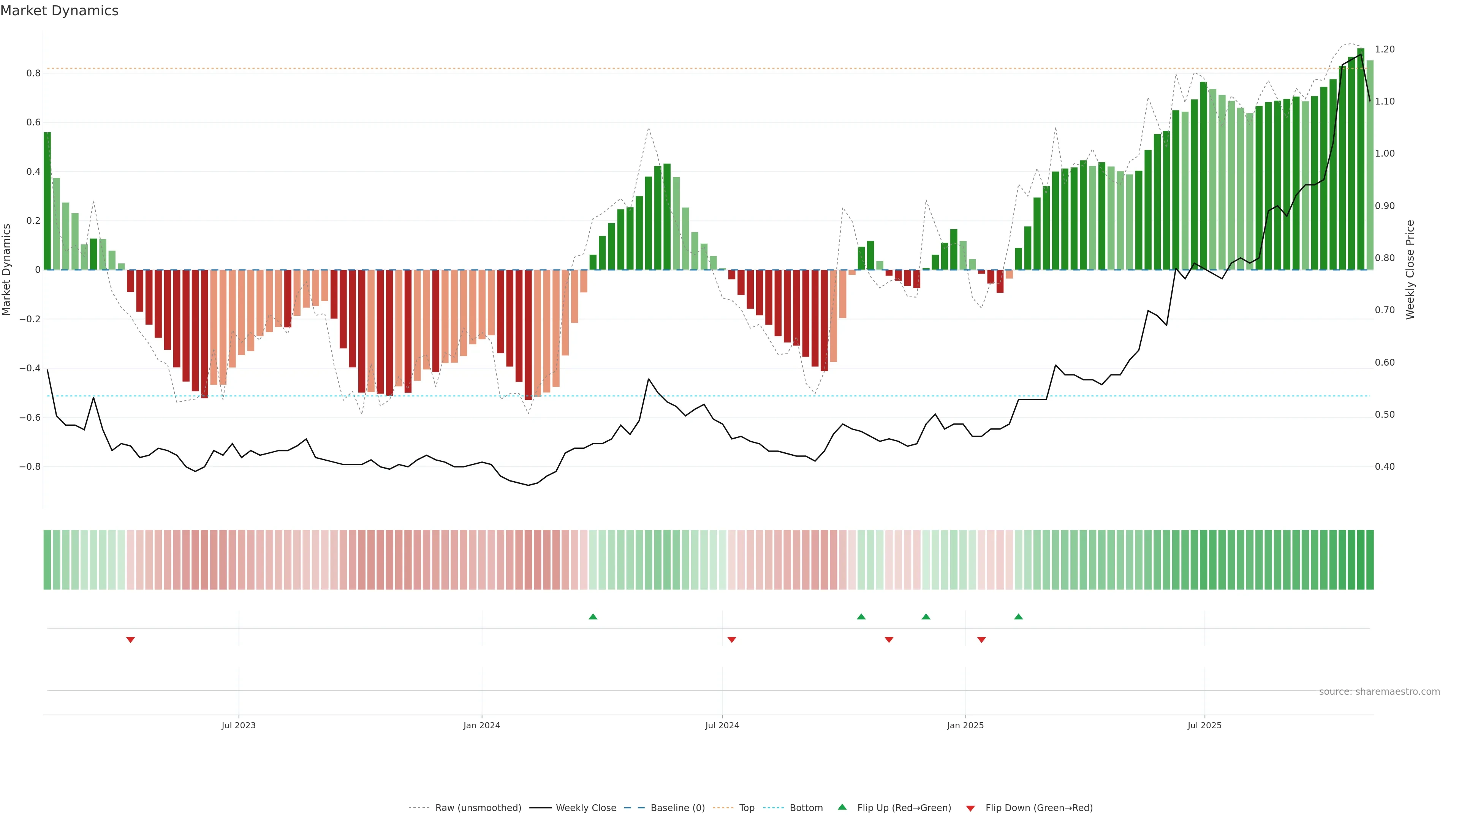Click the Jul 2024 axis label

[722, 726]
